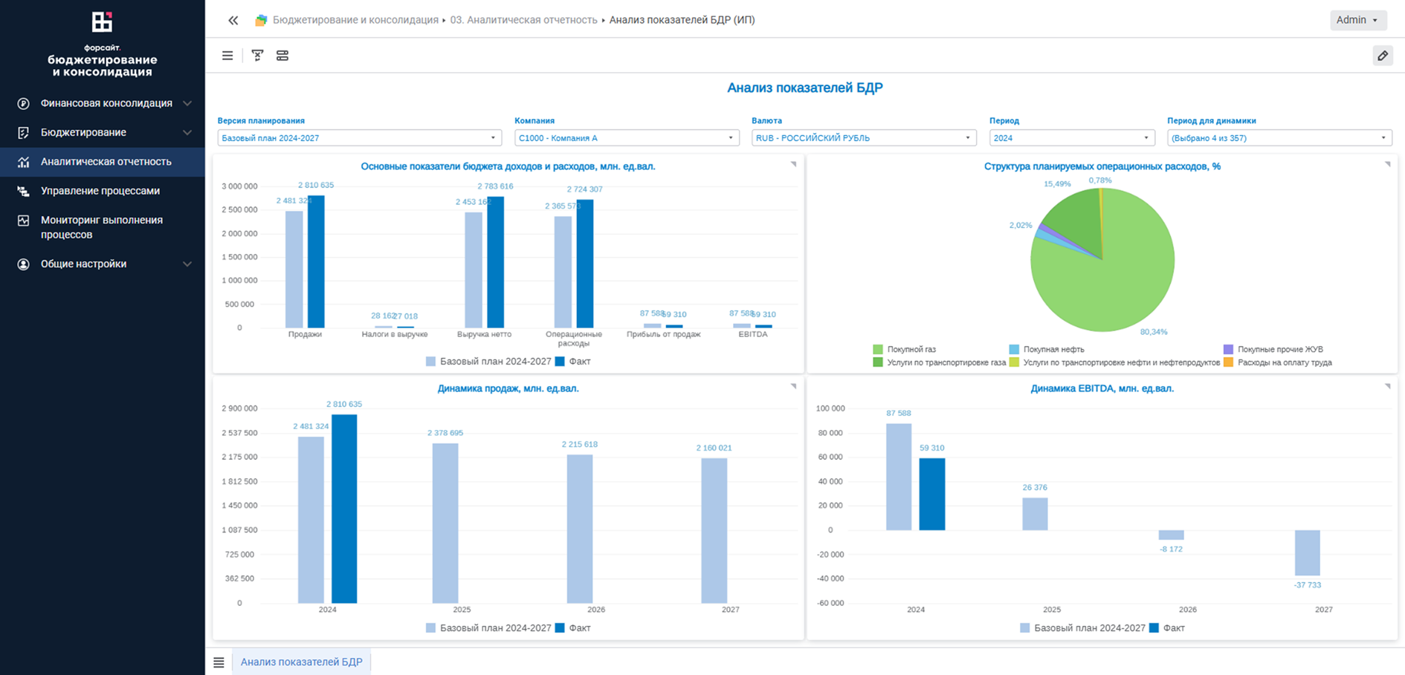This screenshot has width=1405, height=675.
Task: Open the Период dropdown
Action: [1072, 138]
